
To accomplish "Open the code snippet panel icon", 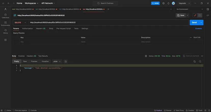I will [x=208, y=15].
